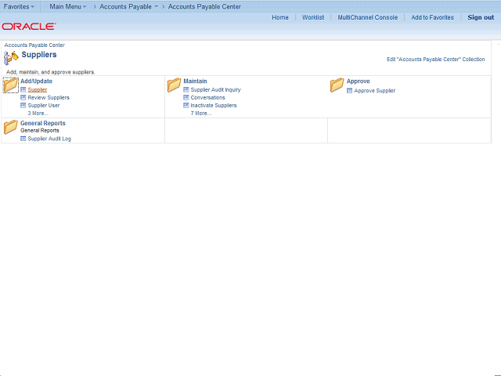Open the Main Menu dropdown

(68, 6)
